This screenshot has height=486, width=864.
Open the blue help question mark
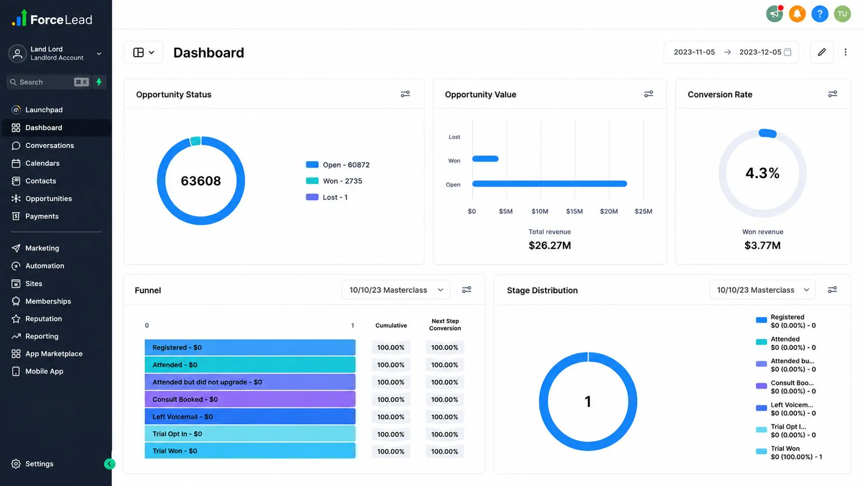point(820,14)
